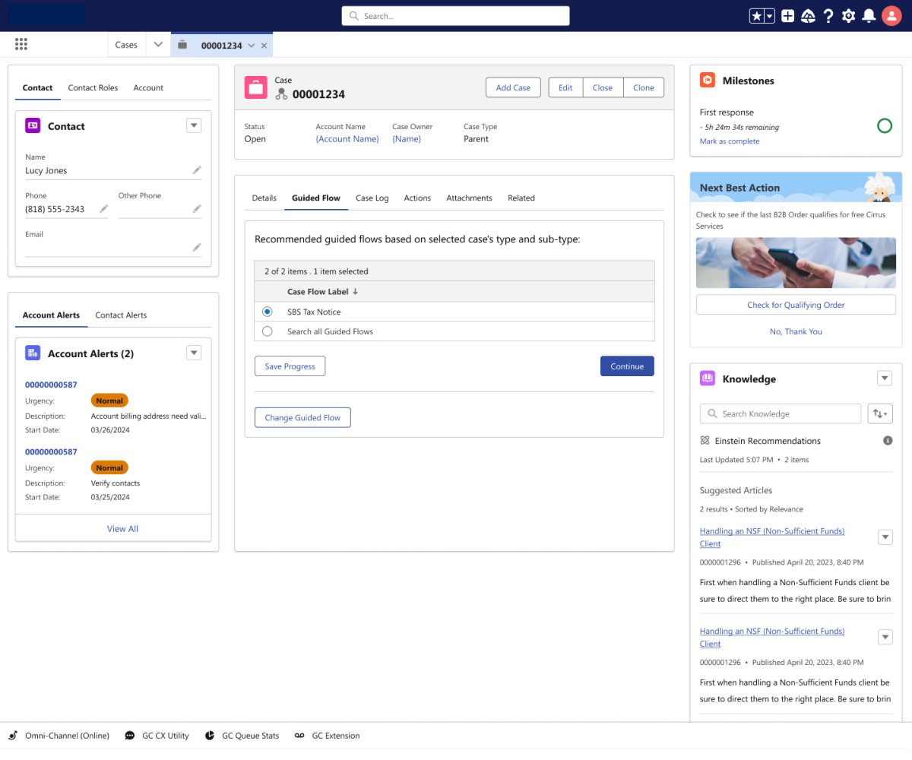This screenshot has width=912, height=760.
Task: Click Check for Qualifying Order
Action: point(796,305)
